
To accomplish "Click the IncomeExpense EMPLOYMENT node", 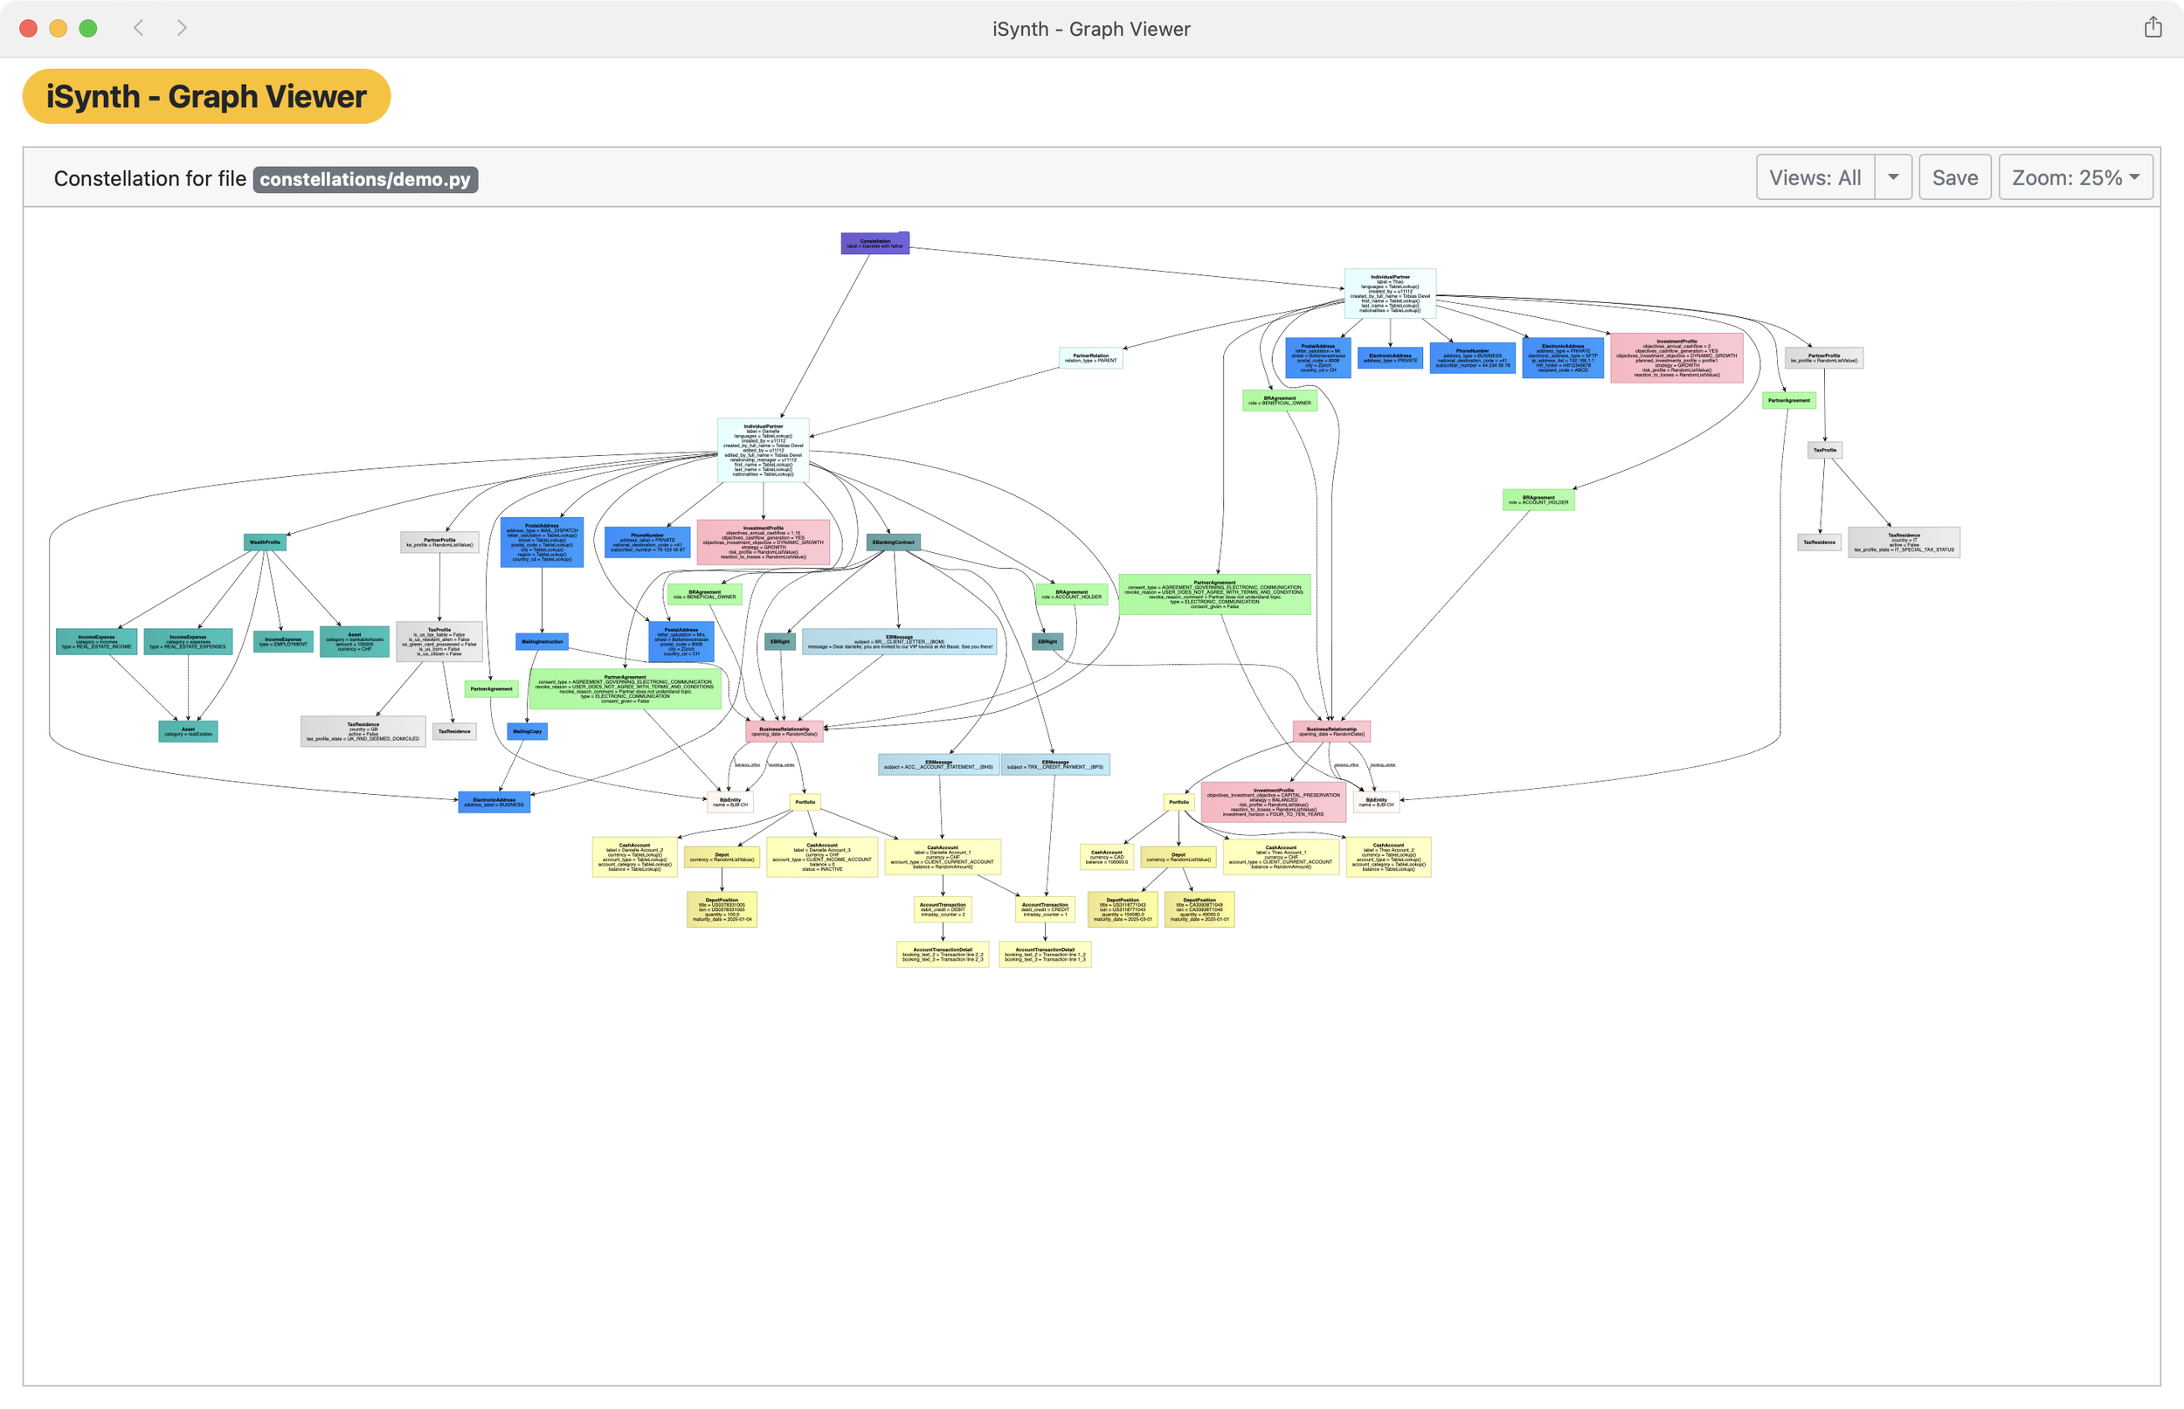I will tap(283, 641).
